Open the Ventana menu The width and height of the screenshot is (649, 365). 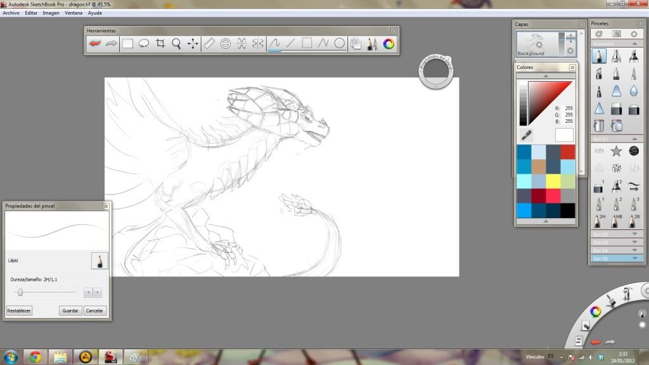tap(74, 13)
